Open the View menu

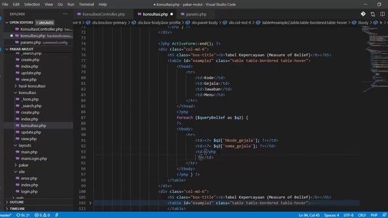48,4
